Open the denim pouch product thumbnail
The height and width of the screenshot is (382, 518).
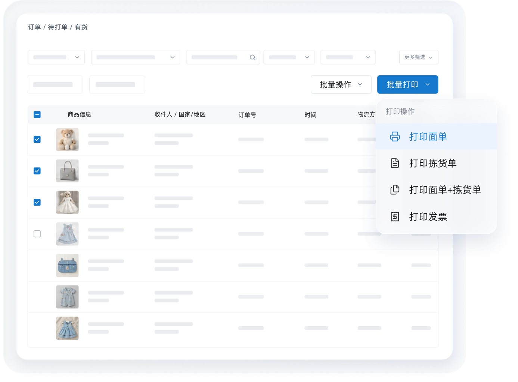pyautogui.click(x=67, y=265)
